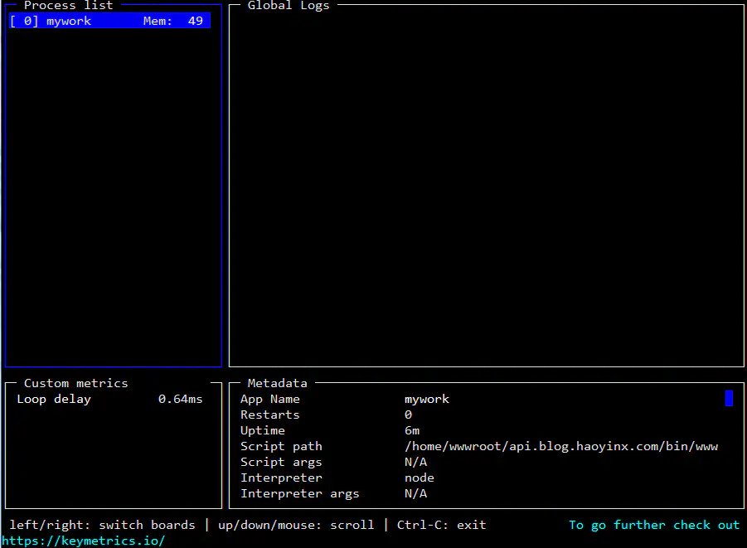Click the Global Logs panel title
The height and width of the screenshot is (548, 747).
click(289, 6)
